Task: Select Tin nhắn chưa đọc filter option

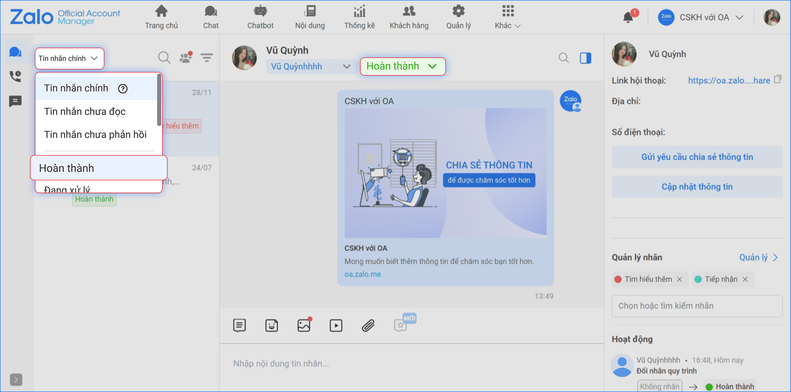Action: (x=85, y=112)
